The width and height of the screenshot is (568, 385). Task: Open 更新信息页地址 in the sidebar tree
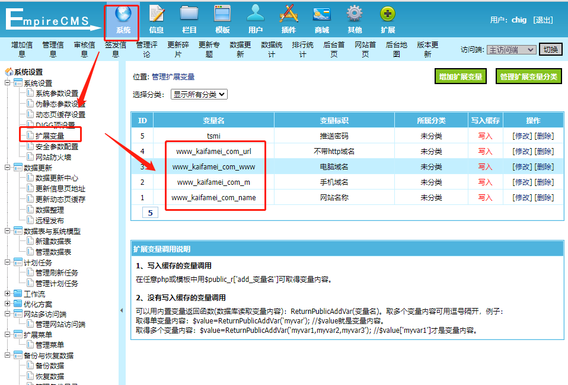click(60, 188)
